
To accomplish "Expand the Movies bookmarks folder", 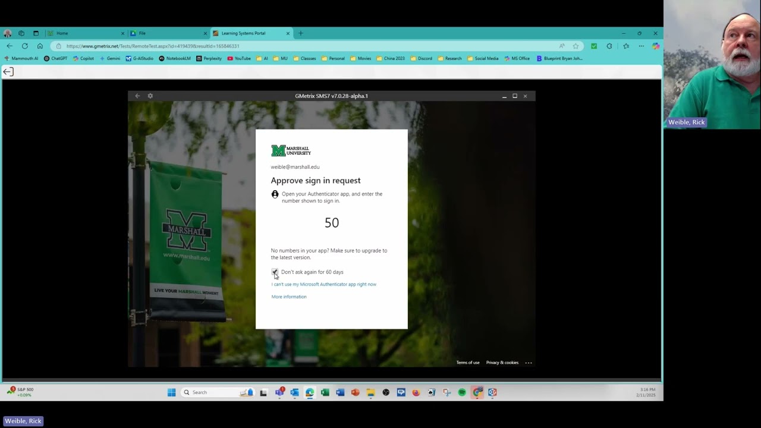I will point(361,58).
